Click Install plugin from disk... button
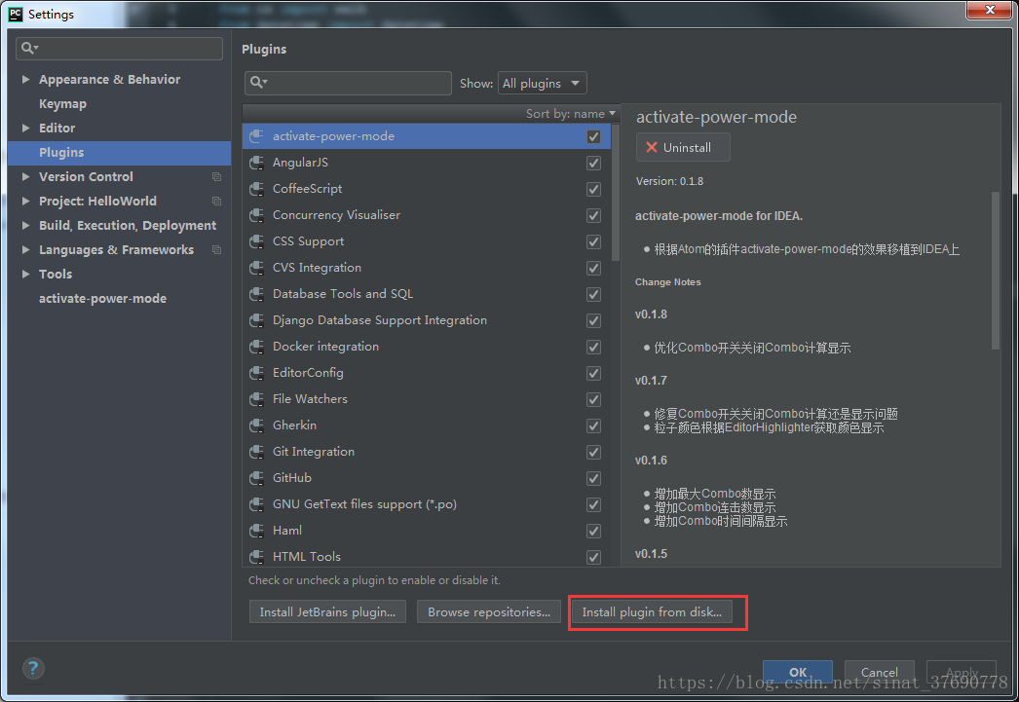 click(652, 611)
